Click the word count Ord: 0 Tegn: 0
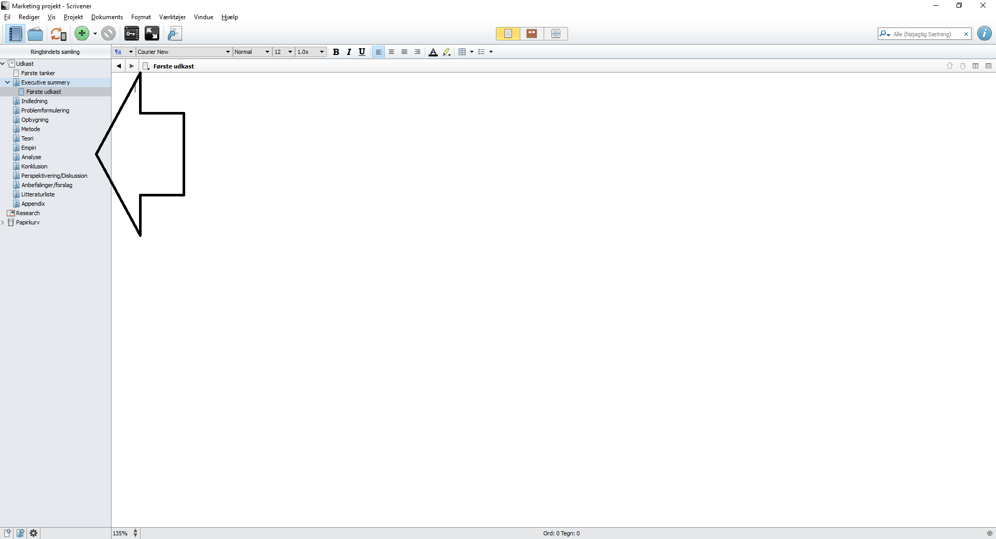 (x=561, y=533)
